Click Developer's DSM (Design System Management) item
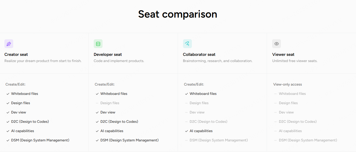Screen dimensions: 356x152 129,140
